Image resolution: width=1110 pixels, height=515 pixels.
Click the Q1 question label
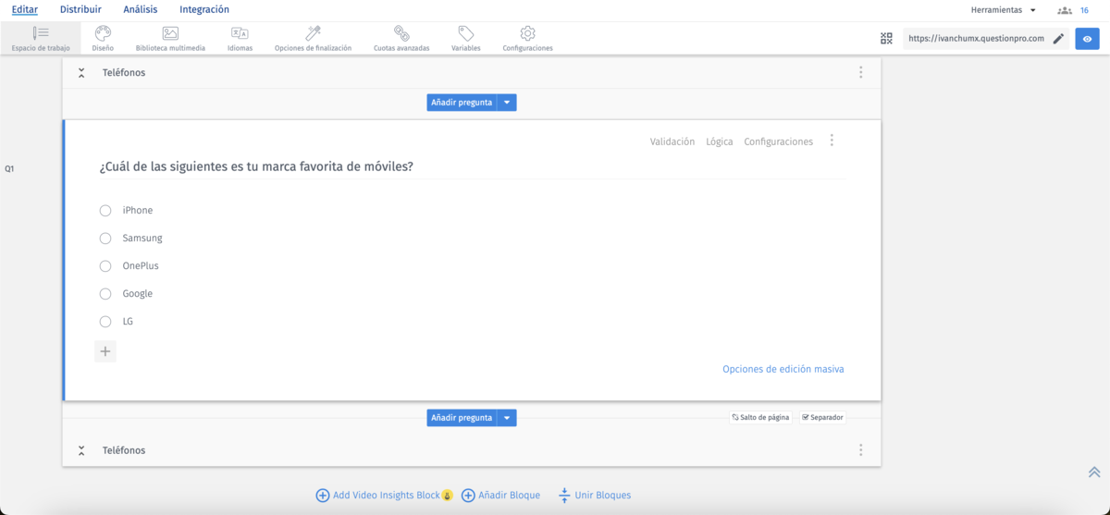click(9, 169)
